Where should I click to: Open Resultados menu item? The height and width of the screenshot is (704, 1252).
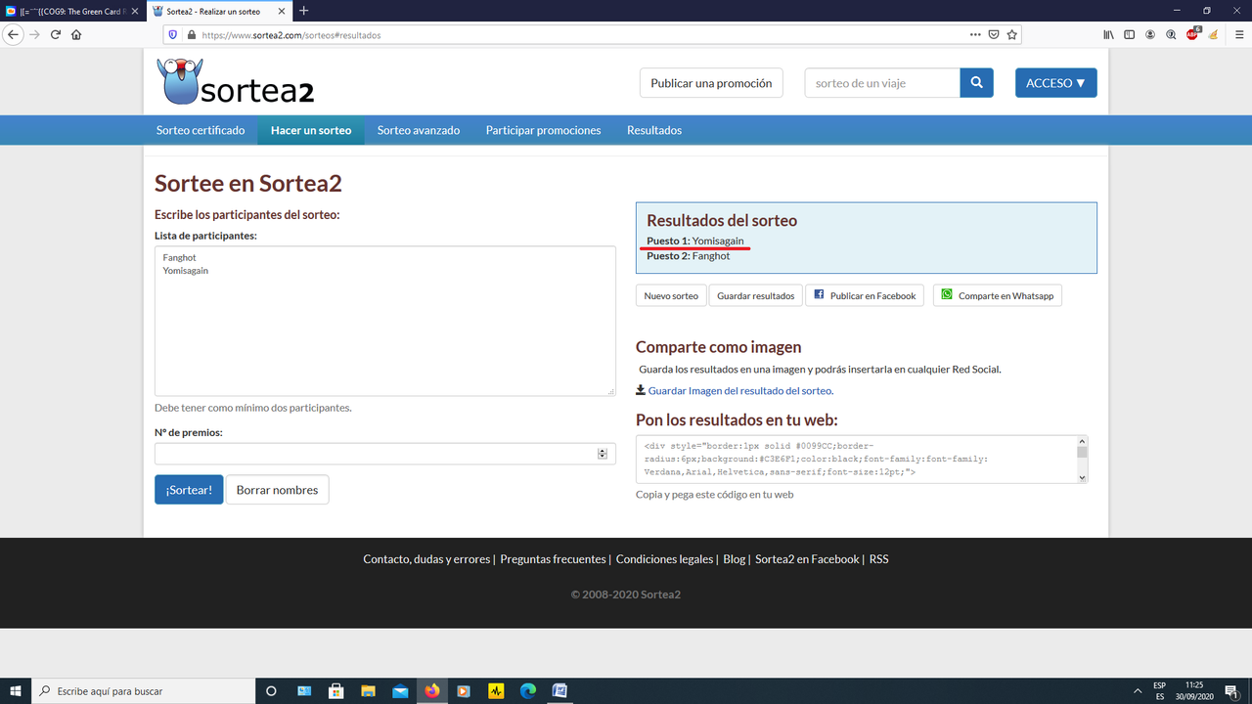pyautogui.click(x=654, y=130)
